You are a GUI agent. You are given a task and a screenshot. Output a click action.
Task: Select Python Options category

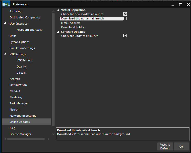click(x=19, y=42)
